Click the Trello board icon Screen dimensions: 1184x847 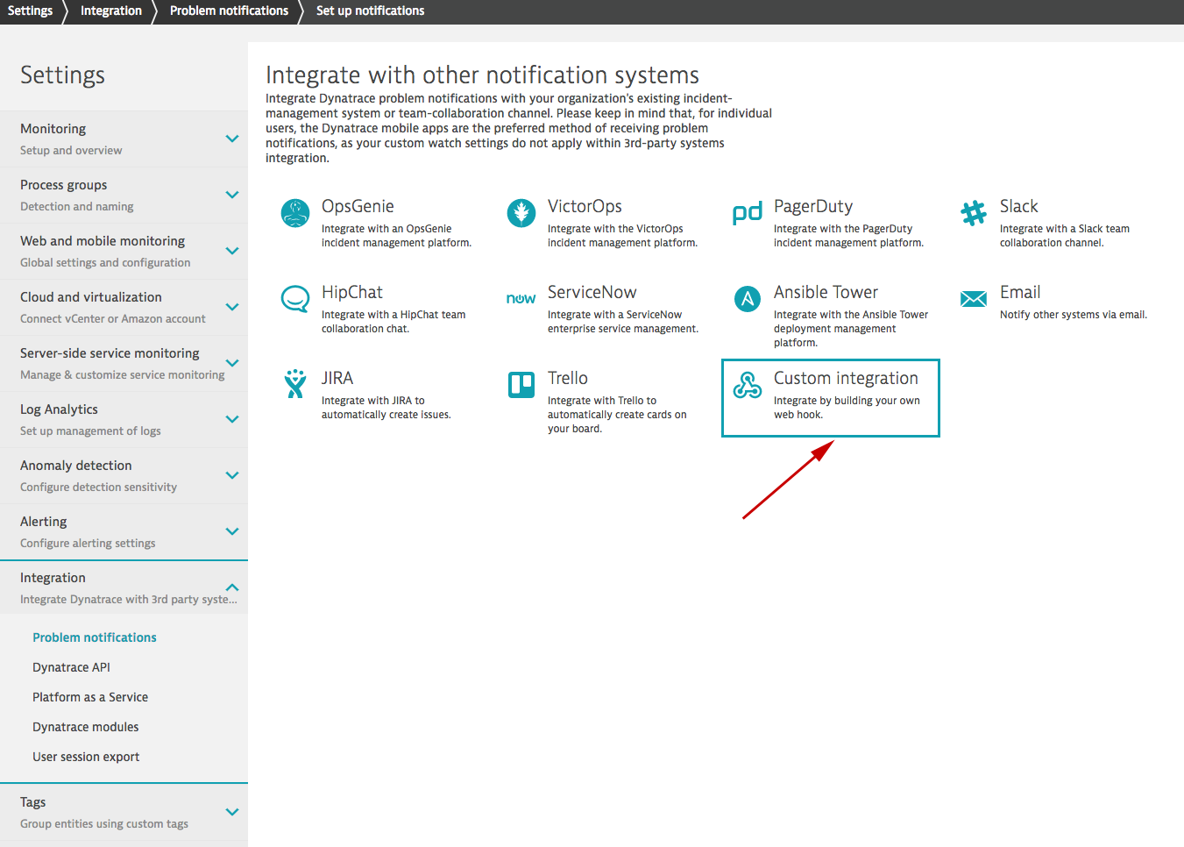coord(521,384)
